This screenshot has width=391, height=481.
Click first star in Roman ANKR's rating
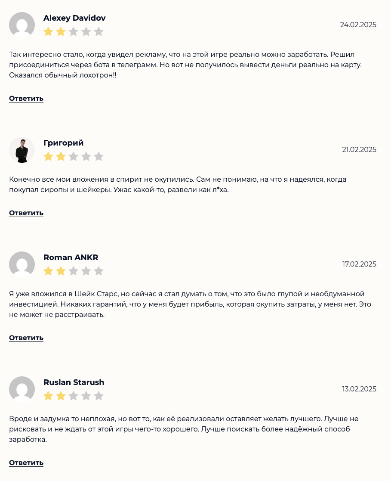point(48,271)
